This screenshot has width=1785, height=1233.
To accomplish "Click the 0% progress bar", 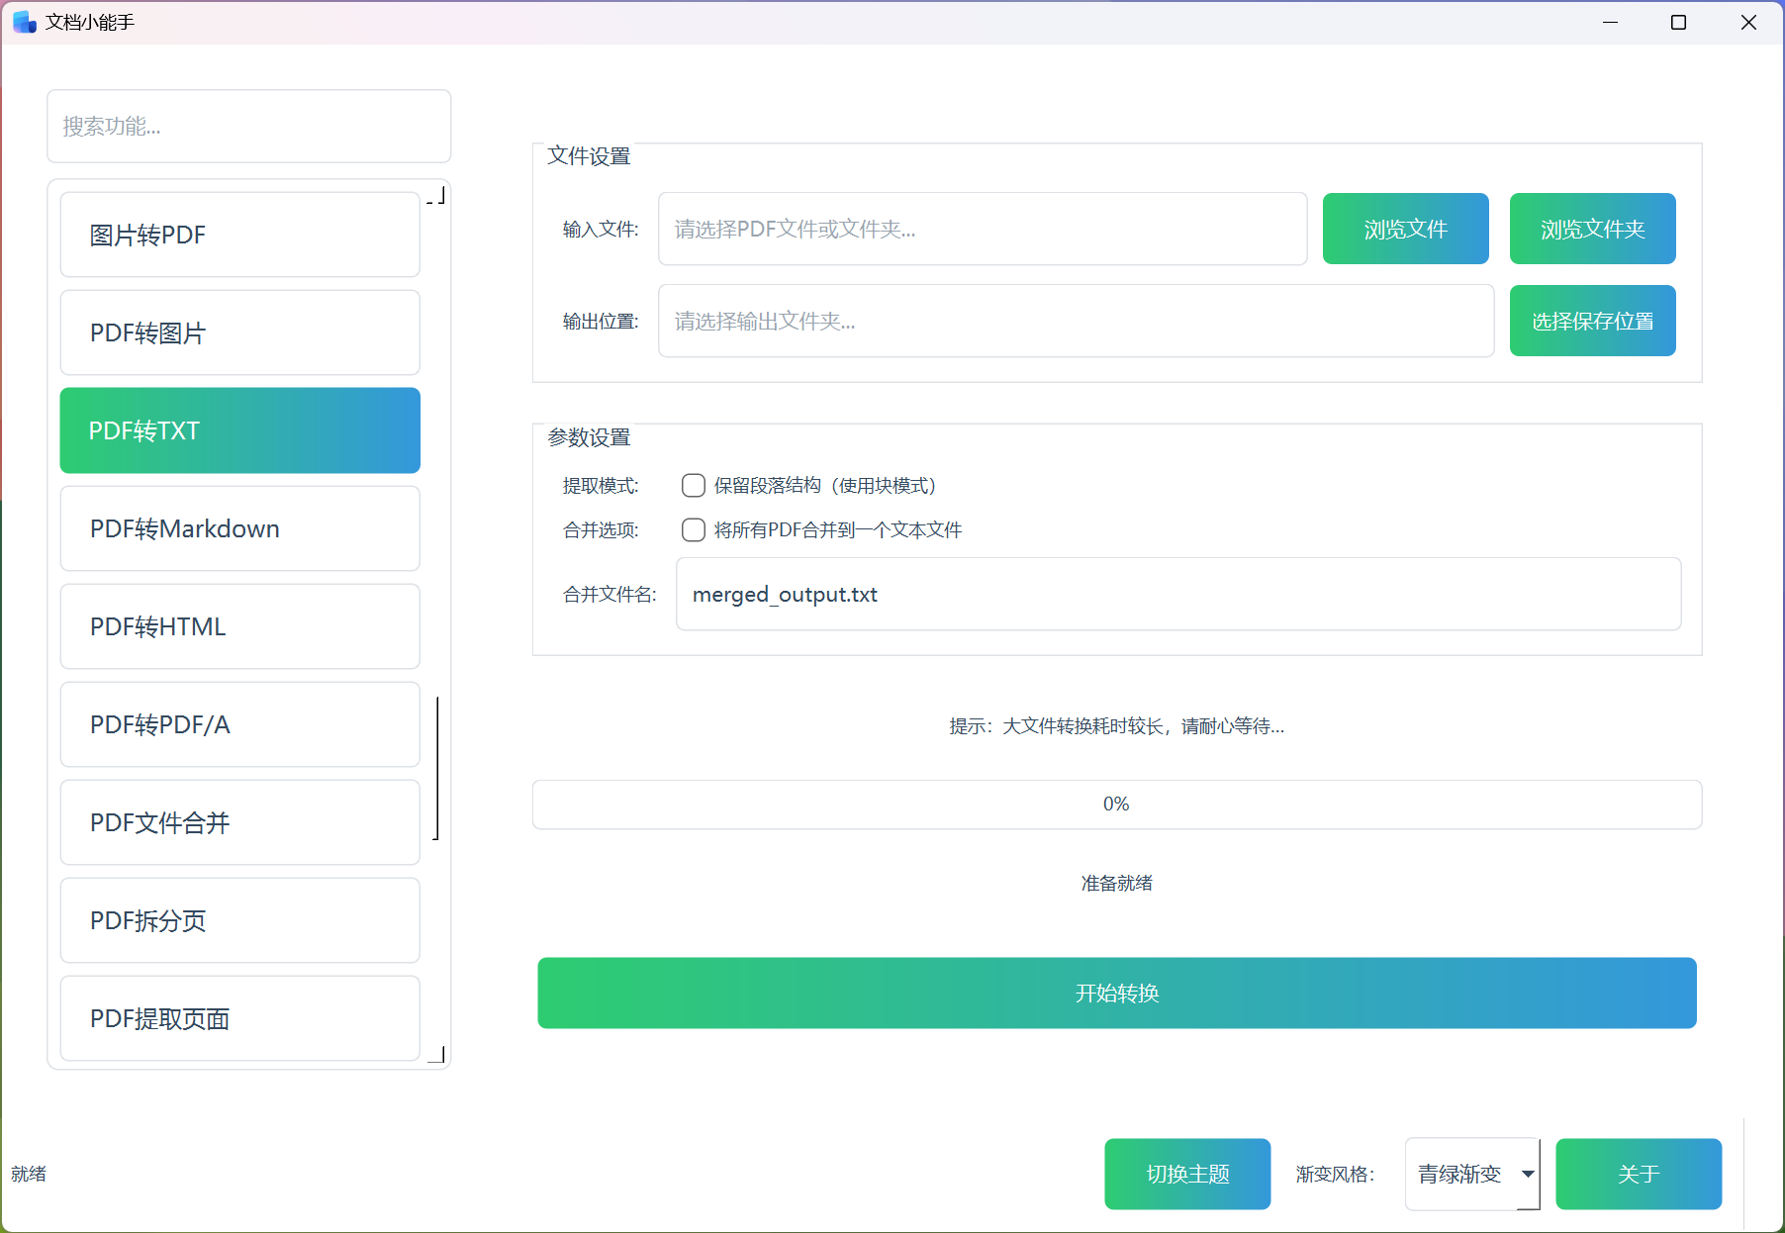I will click(1116, 804).
